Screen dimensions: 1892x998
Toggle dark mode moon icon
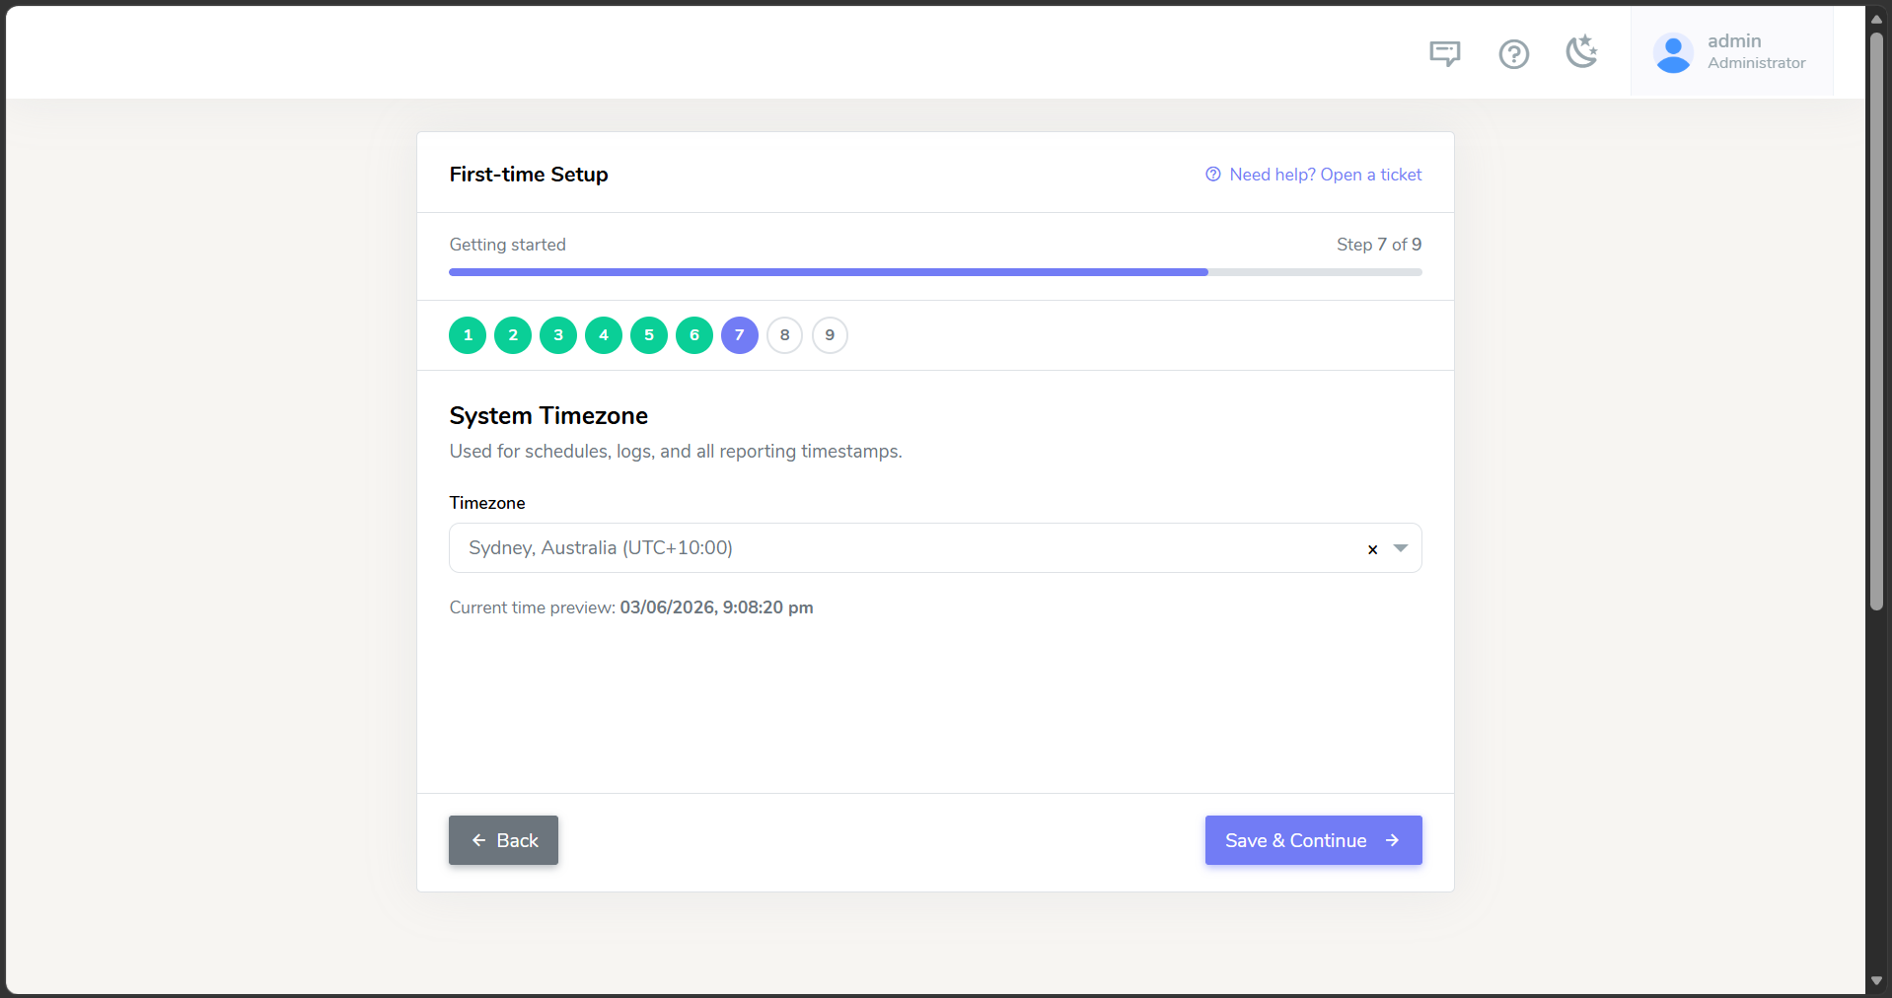click(1581, 52)
